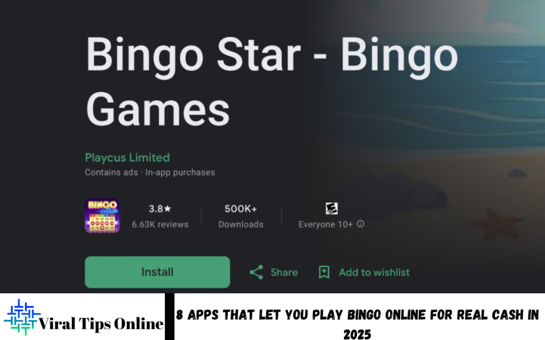Click the Contains ads label
The width and height of the screenshot is (545, 340).
click(111, 173)
